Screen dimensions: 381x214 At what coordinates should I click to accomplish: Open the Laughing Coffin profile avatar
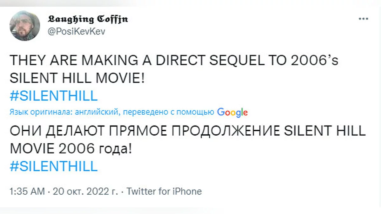tap(25, 26)
